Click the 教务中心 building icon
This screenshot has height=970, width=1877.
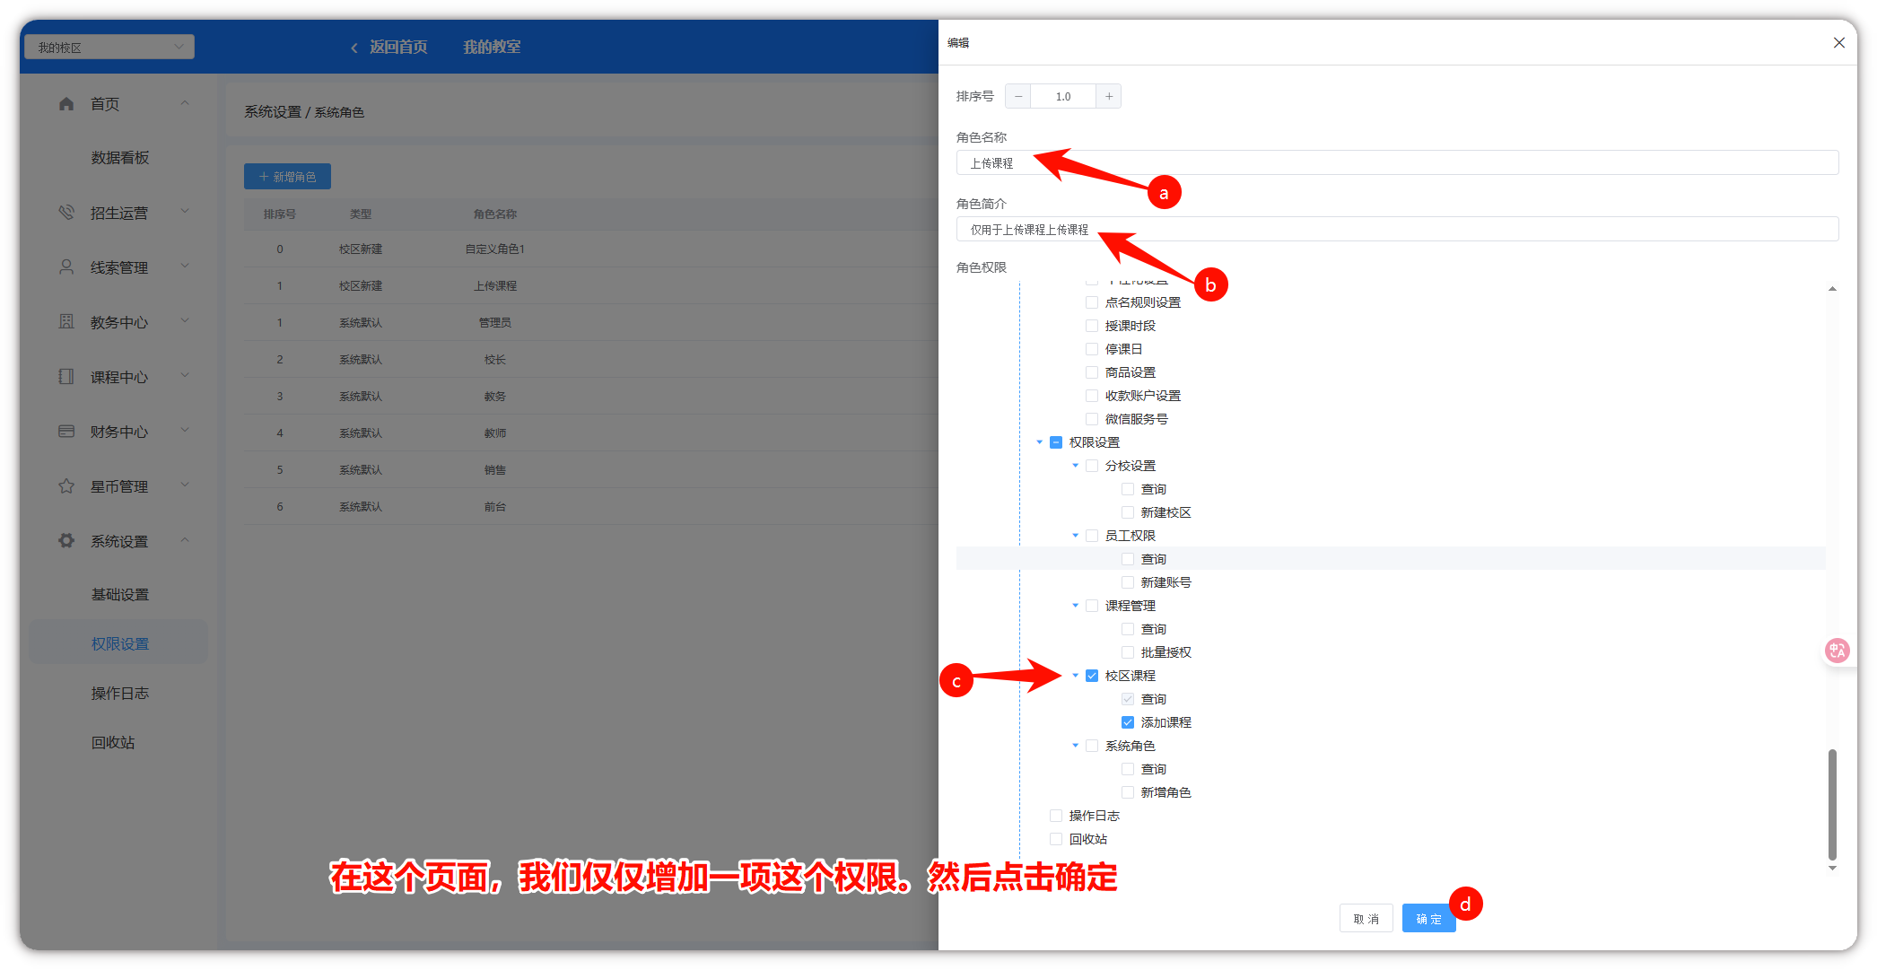[66, 322]
